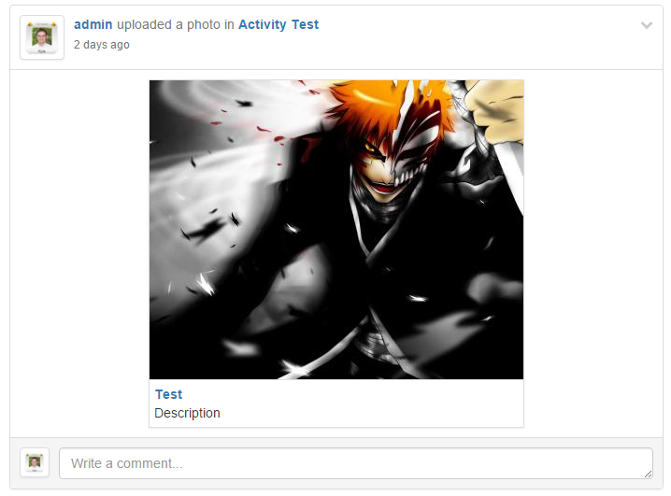Image resolution: width=671 pixels, height=496 pixels.
Task: Open the uploaded anime photo thumbnail
Action: click(336, 230)
